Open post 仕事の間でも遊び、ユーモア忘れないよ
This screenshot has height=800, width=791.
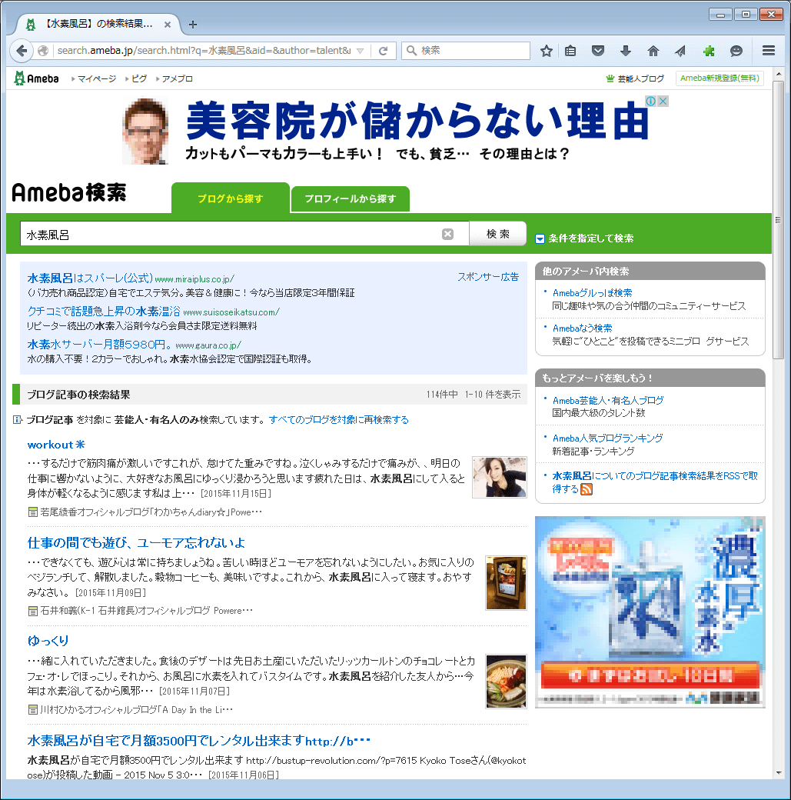(x=136, y=543)
